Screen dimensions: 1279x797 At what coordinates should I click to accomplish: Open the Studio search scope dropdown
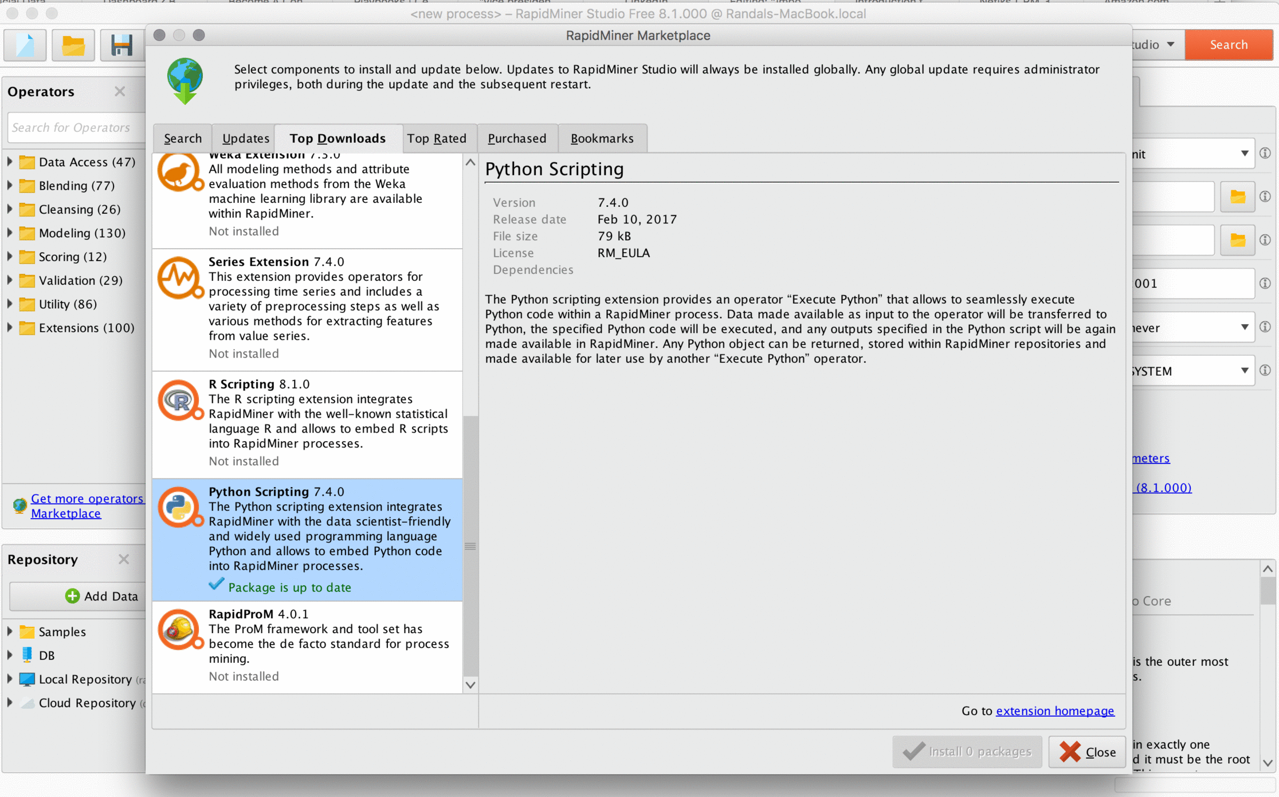[x=1158, y=45]
